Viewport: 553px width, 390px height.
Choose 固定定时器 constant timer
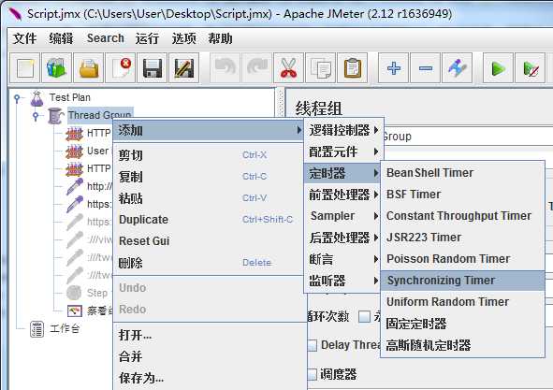click(463, 324)
